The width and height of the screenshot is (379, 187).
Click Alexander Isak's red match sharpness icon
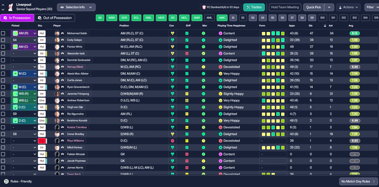[187, 54]
